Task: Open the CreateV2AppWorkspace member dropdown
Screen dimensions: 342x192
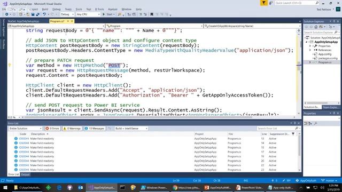Action: point(252,26)
